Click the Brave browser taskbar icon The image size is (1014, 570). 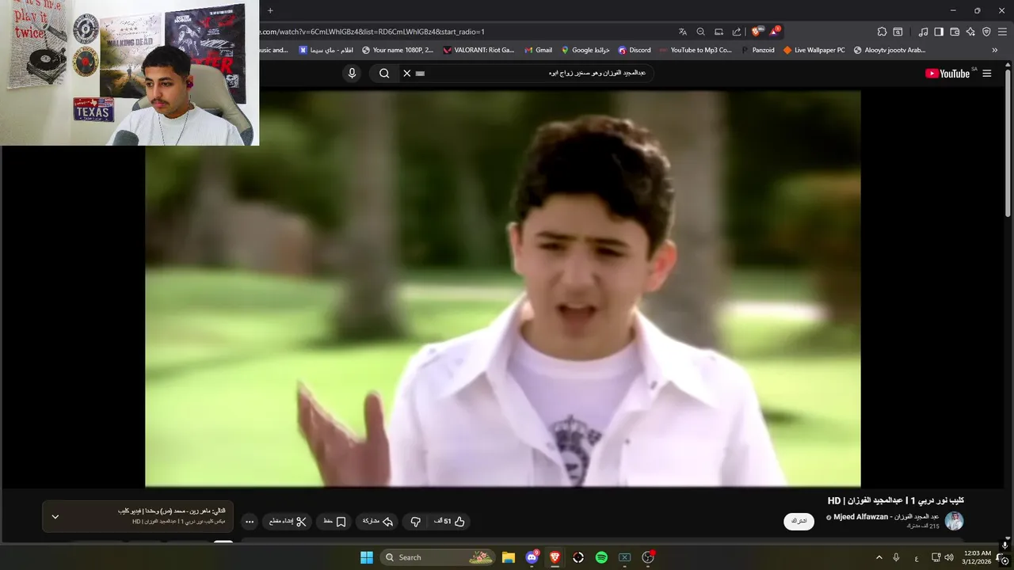(555, 557)
